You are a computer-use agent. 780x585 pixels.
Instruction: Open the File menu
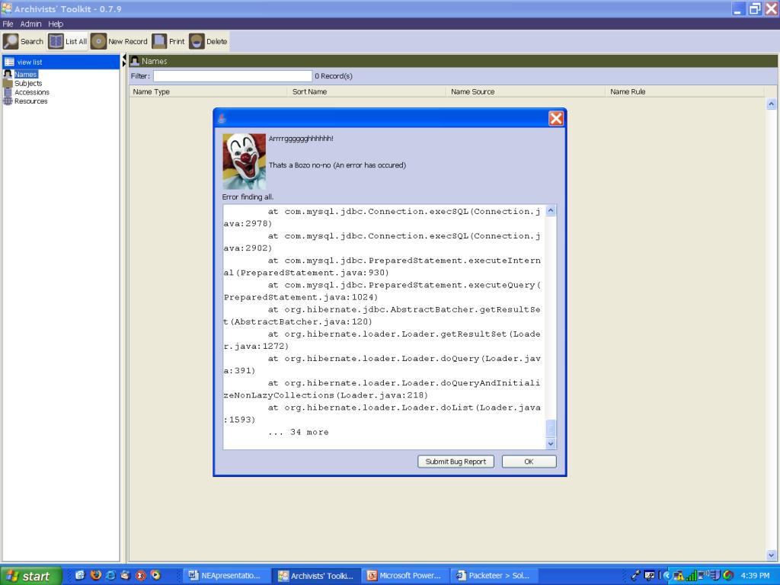(x=8, y=24)
